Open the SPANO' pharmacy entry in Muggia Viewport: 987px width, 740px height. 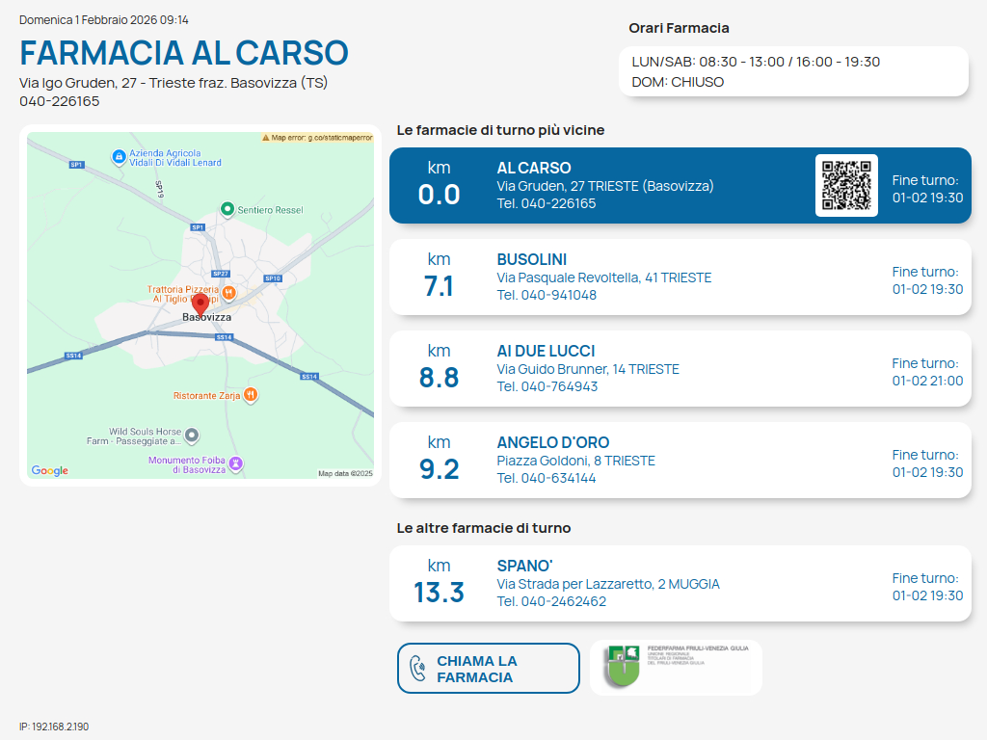[680, 584]
